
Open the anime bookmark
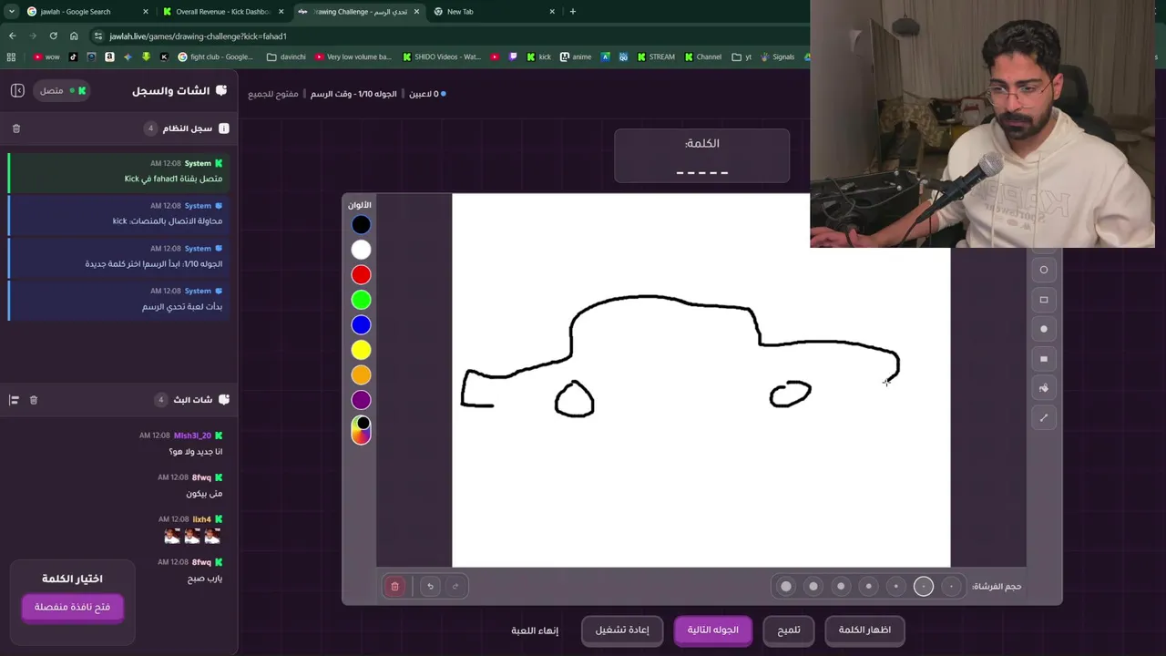coord(576,56)
